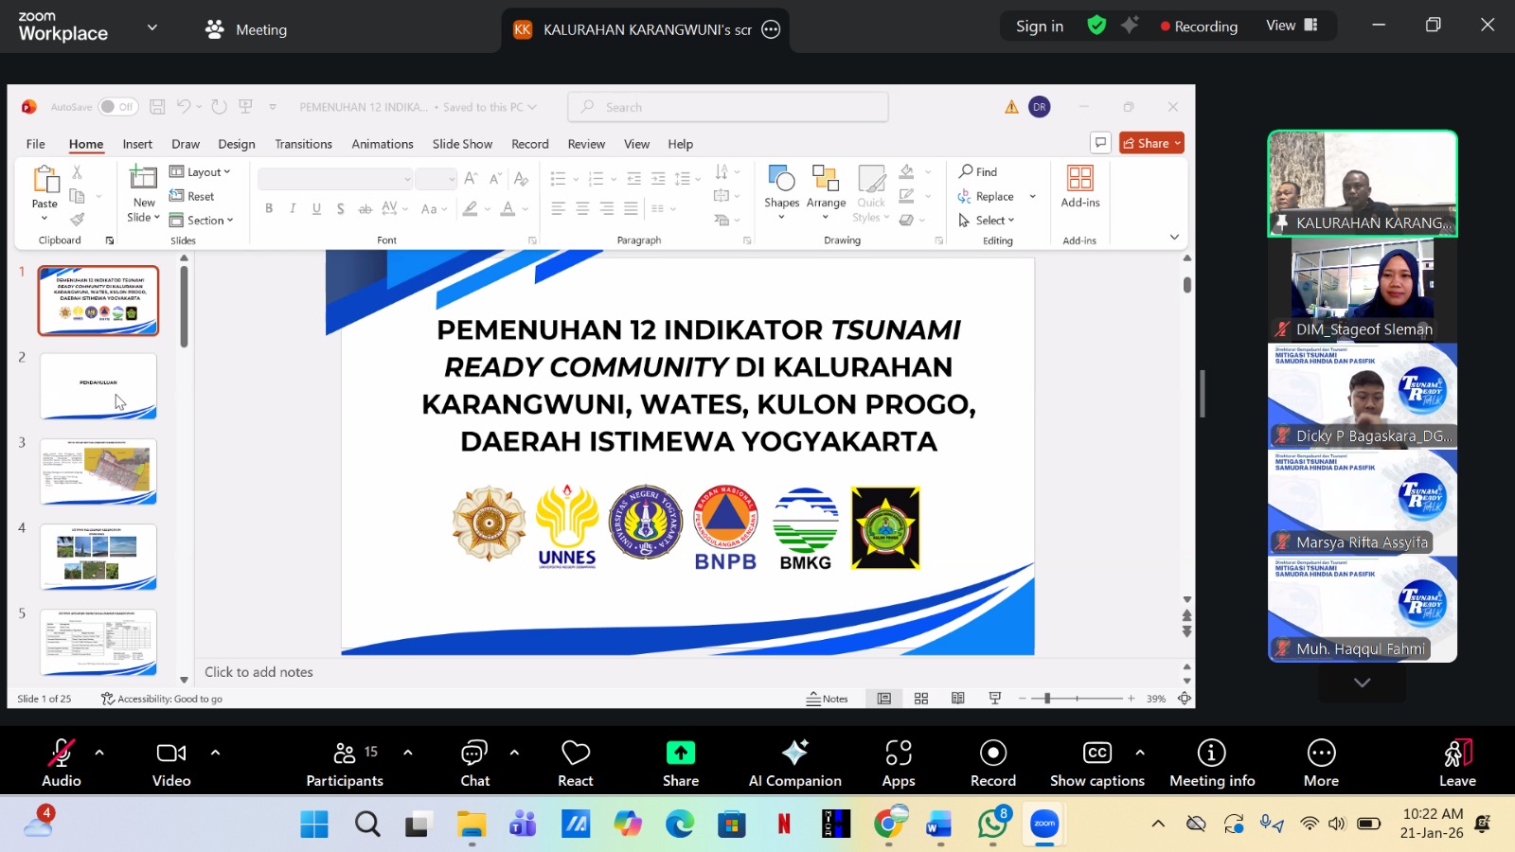This screenshot has width=1515, height=852.
Task: Click the gallery panel resize handle
Action: pos(1203,394)
